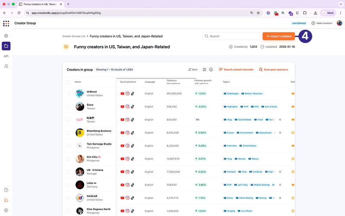Click the group Search field
The width and height of the screenshot is (345, 216).
(x=231, y=36)
